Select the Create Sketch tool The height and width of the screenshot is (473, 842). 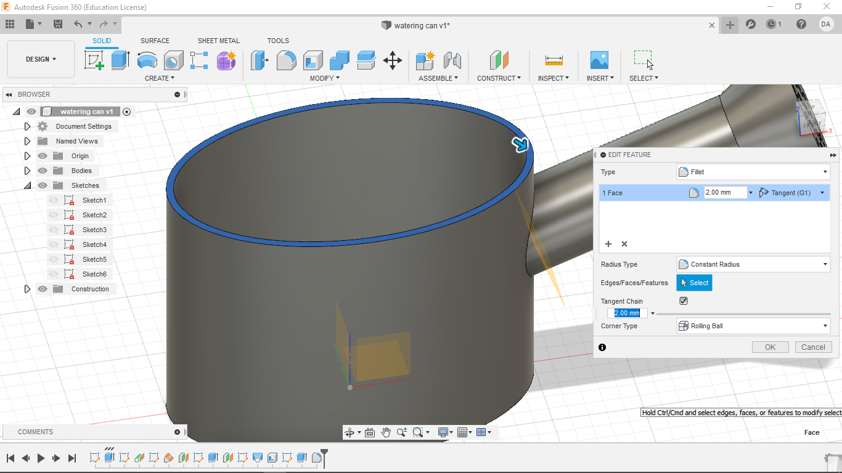pos(94,60)
